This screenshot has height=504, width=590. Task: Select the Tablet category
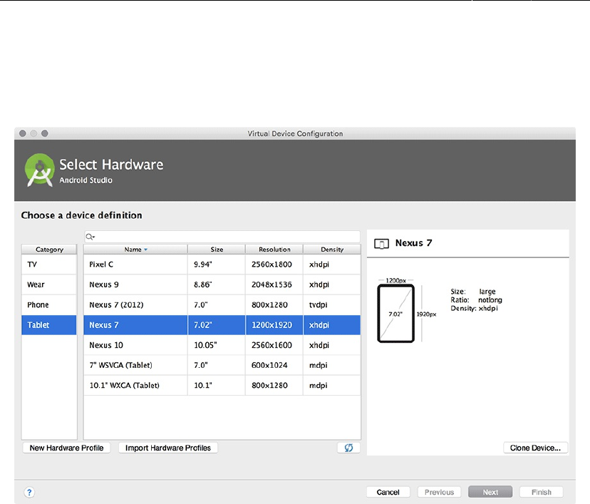pos(49,325)
